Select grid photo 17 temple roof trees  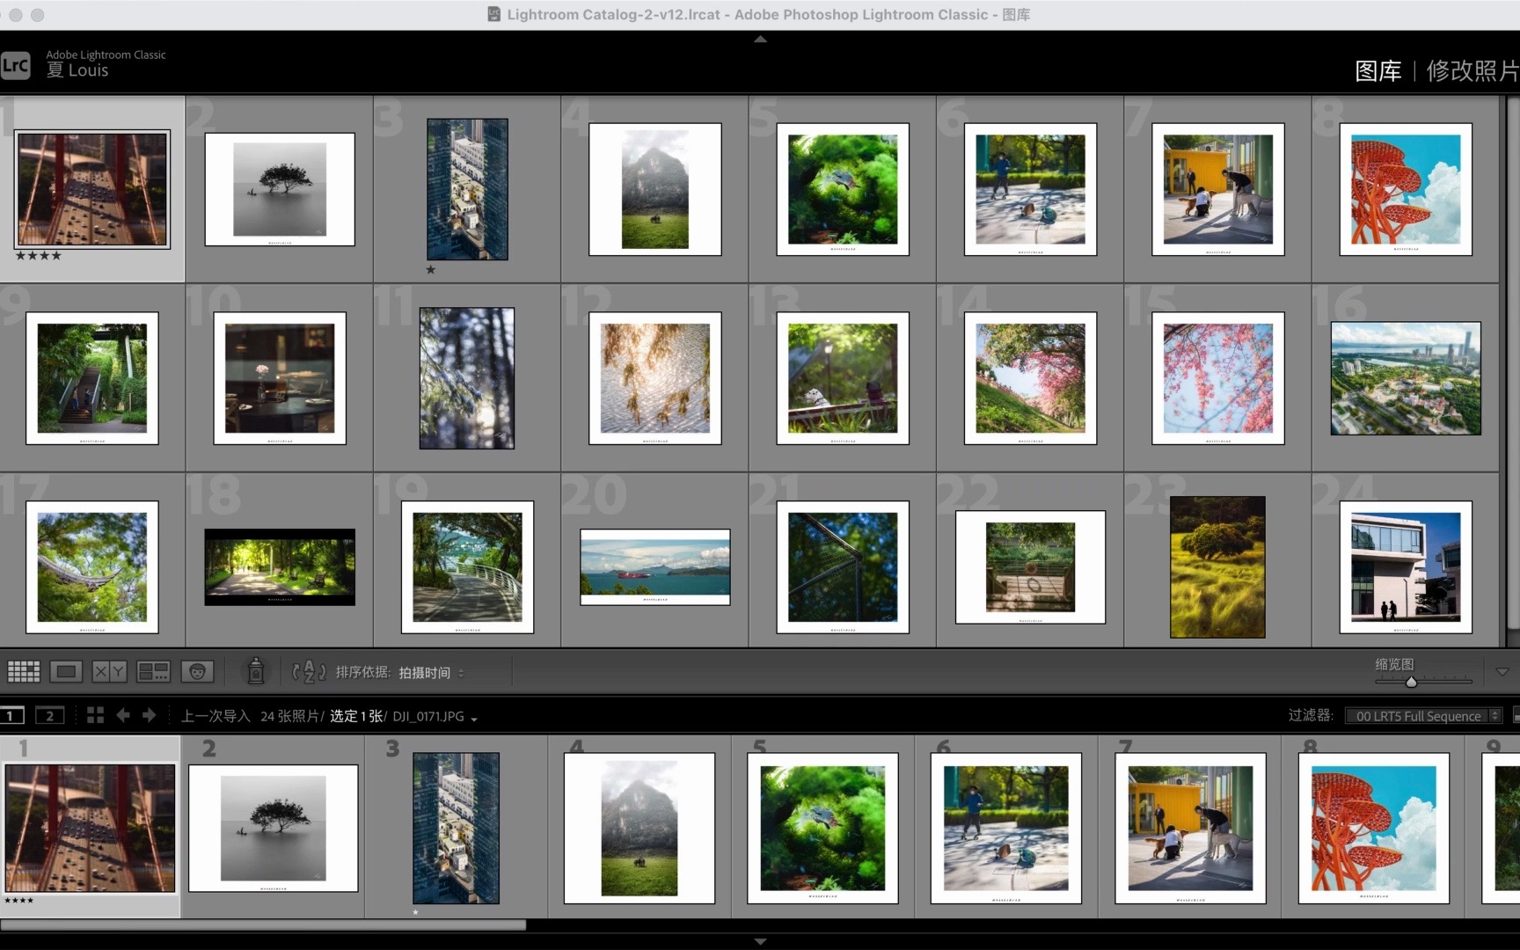pos(92,567)
